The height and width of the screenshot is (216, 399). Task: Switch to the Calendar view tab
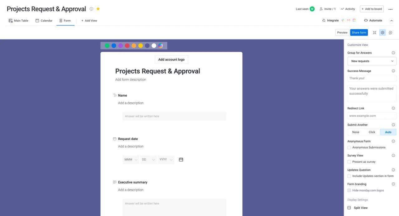pyautogui.click(x=44, y=21)
